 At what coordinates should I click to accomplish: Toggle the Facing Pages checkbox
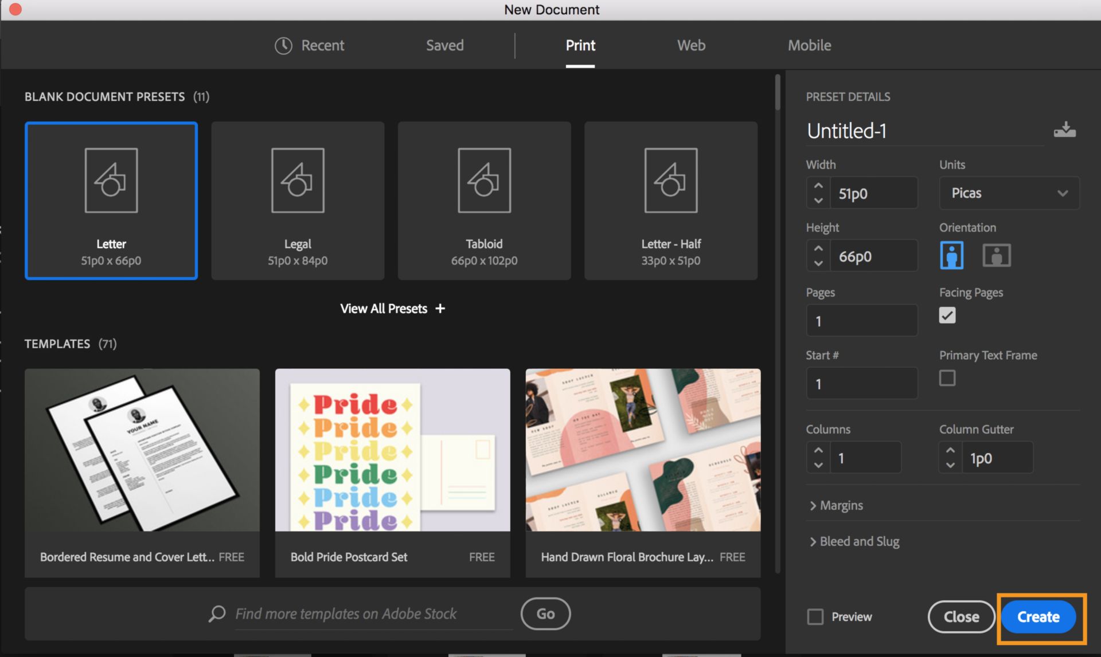click(947, 315)
